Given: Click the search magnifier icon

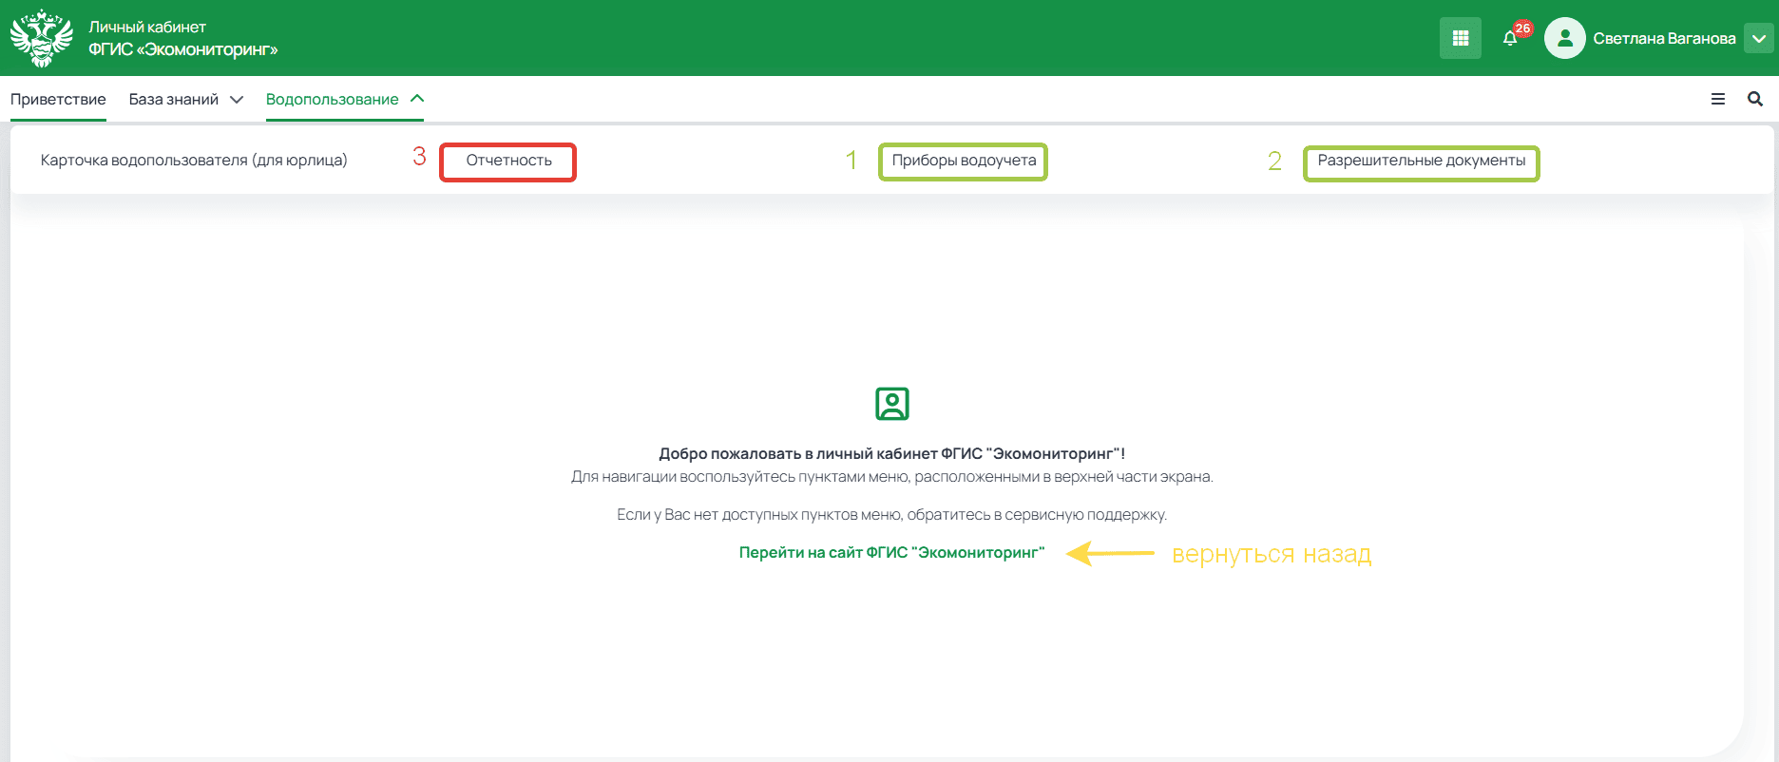Looking at the screenshot, I should pyautogui.click(x=1754, y=99).
